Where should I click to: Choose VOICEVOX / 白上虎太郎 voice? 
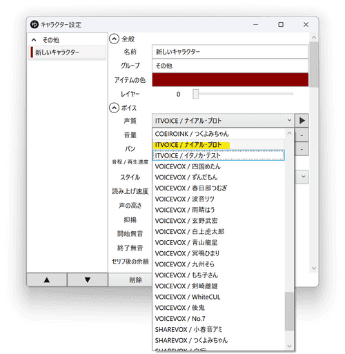(219, 232)
